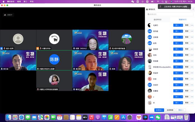Switch to the 会议中(10) tab
Viewport: 195px width, 122px height.
click(157, 19)
